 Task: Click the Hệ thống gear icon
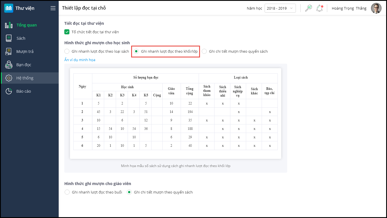click(9, 78)
